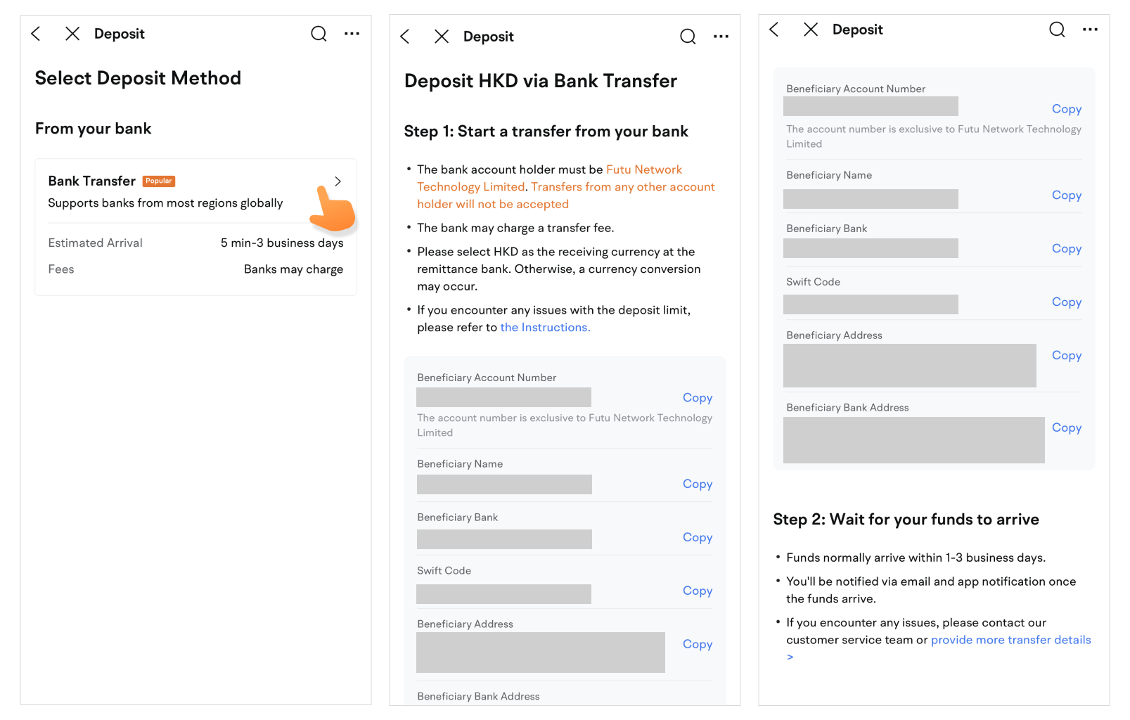Copy Beneficiary Bank Address on Step 2 screen

click(x=1066, y=427)
